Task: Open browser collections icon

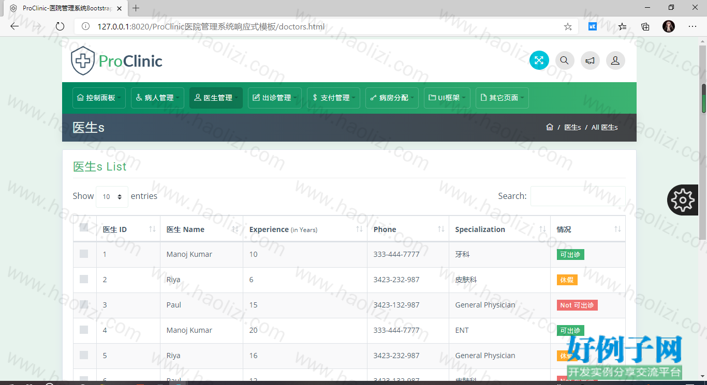Action: tap(645, 26)
